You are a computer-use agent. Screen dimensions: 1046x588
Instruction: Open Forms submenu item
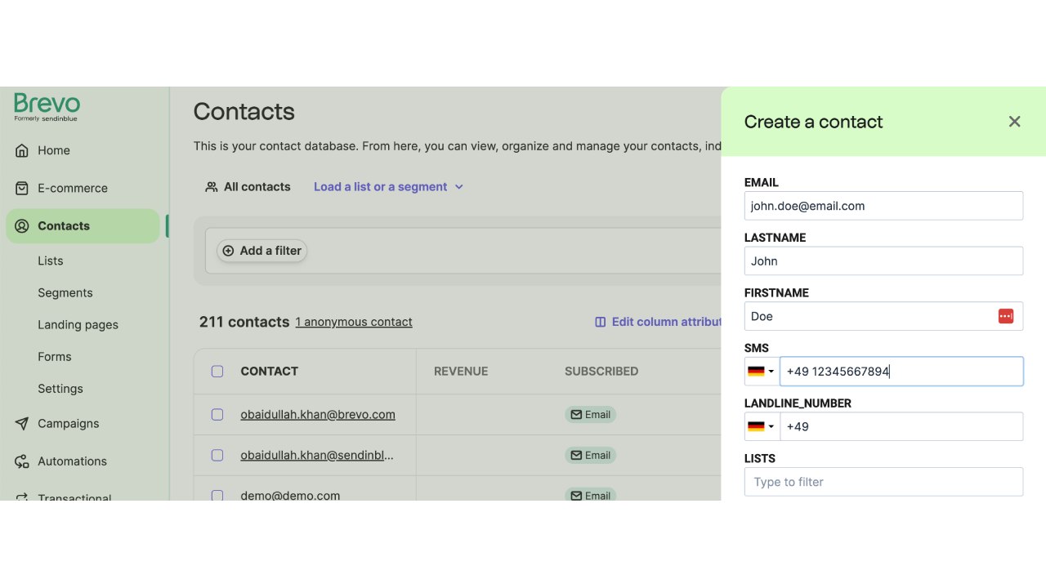click(x=55, y=357)
